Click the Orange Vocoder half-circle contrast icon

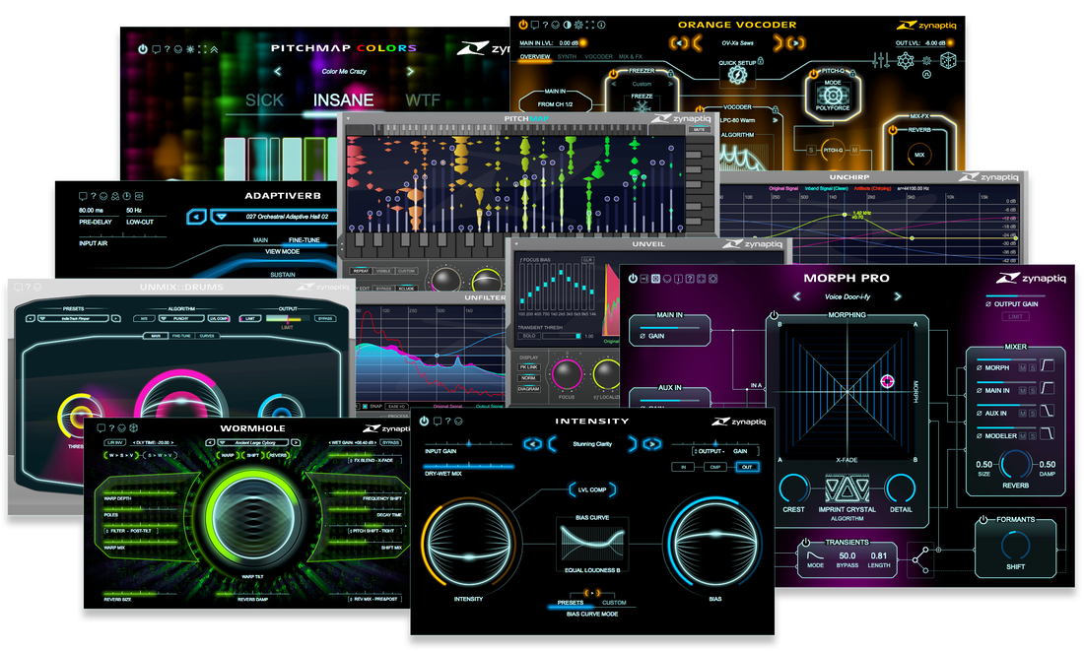pos(567,25)
